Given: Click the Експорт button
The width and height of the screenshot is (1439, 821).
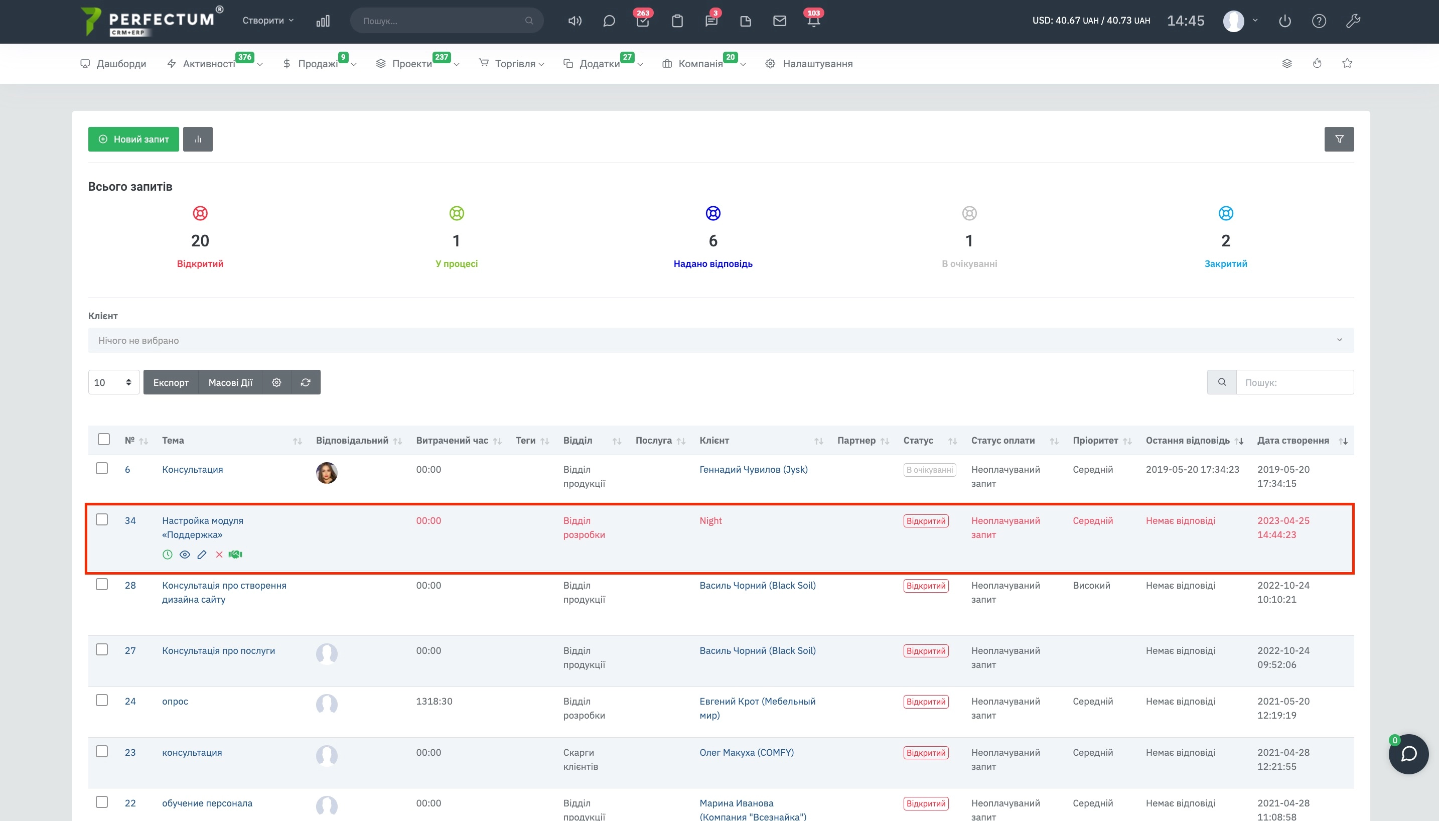Looking at the screenshot, I should [x=171, y=382].
